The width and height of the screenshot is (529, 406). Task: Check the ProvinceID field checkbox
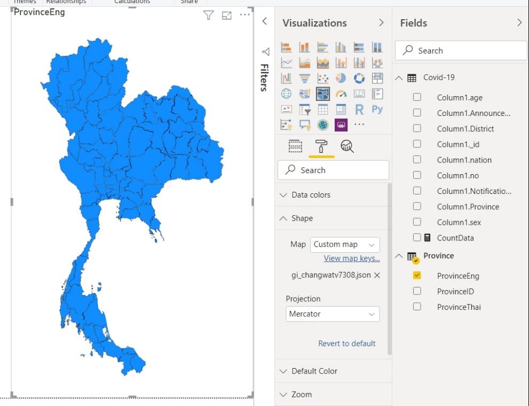pos(417,292)
